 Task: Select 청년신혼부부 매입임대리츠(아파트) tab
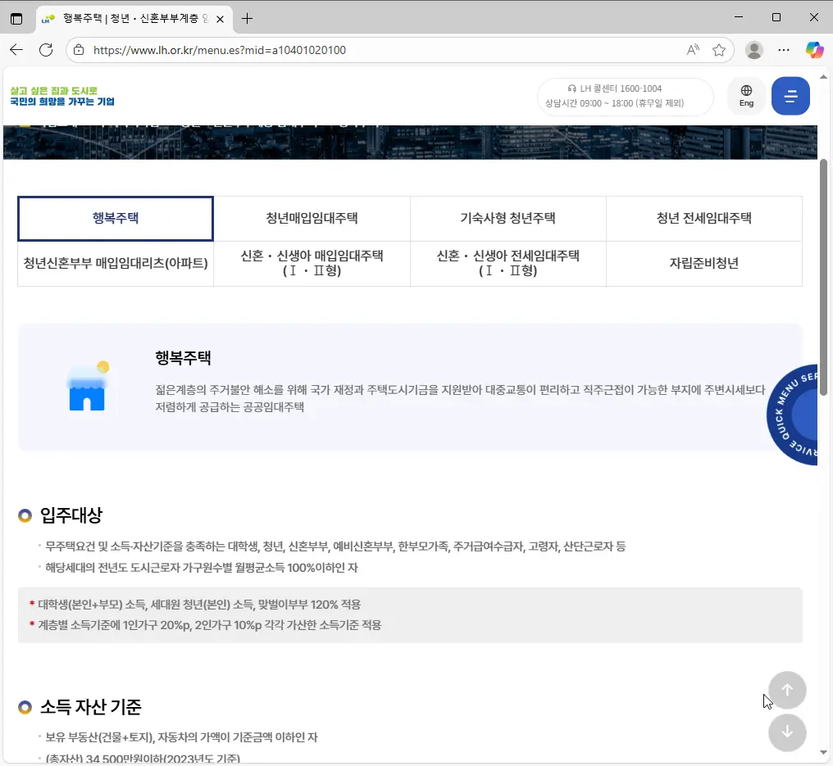point(116,264)
